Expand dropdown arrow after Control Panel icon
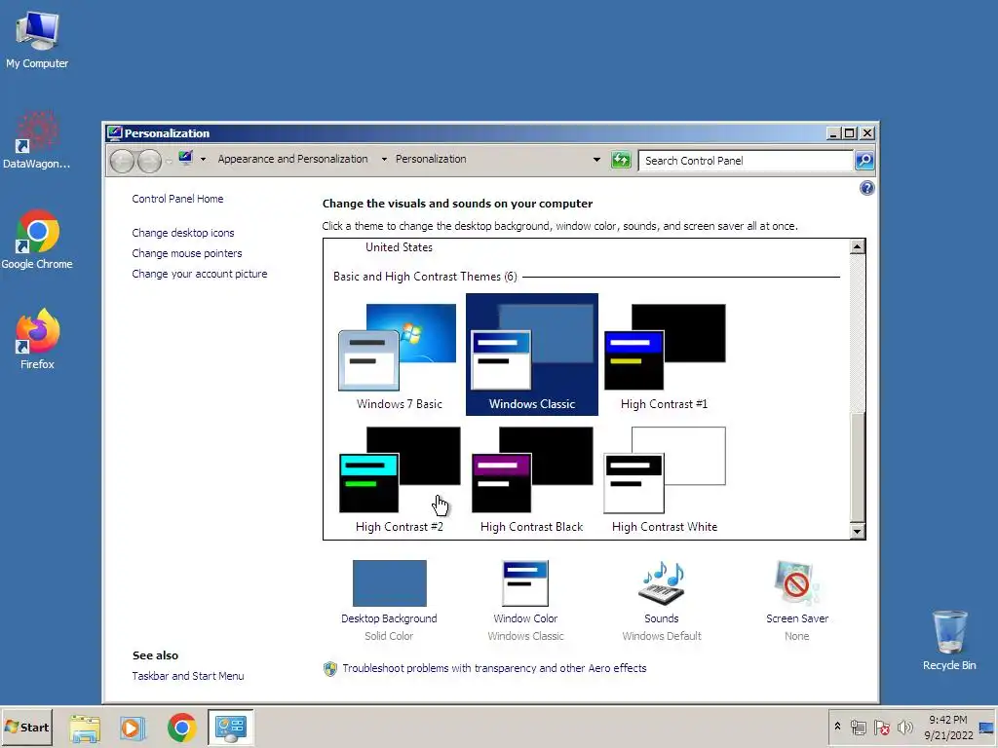This screenshot has height=748, width=998. pos(203,159)
